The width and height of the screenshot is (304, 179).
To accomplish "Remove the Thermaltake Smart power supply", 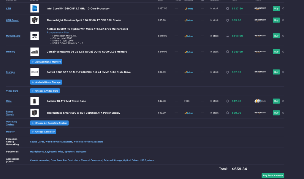I will click(283, 113).
